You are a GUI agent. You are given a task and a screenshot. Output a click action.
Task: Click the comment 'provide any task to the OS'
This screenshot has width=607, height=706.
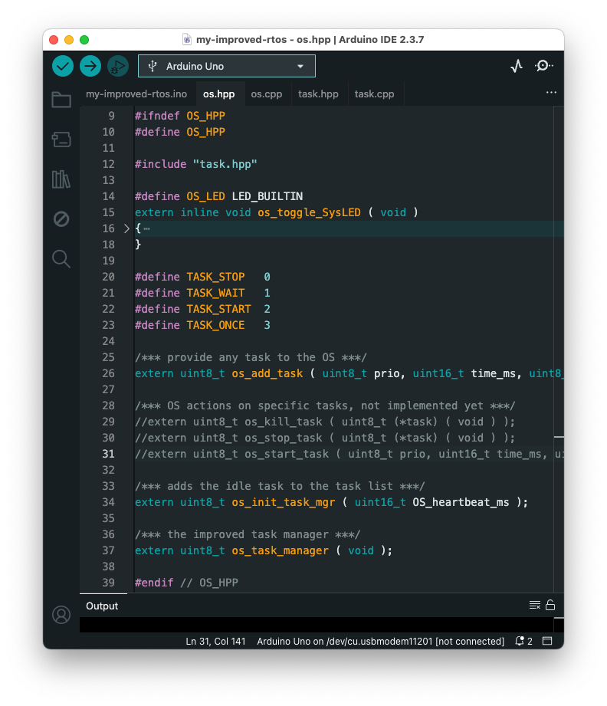(x=251, y=357)
